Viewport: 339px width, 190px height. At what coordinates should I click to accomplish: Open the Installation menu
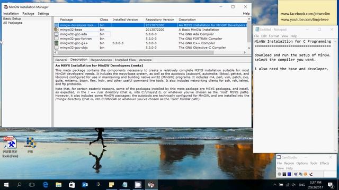click(x=11, y=13)
